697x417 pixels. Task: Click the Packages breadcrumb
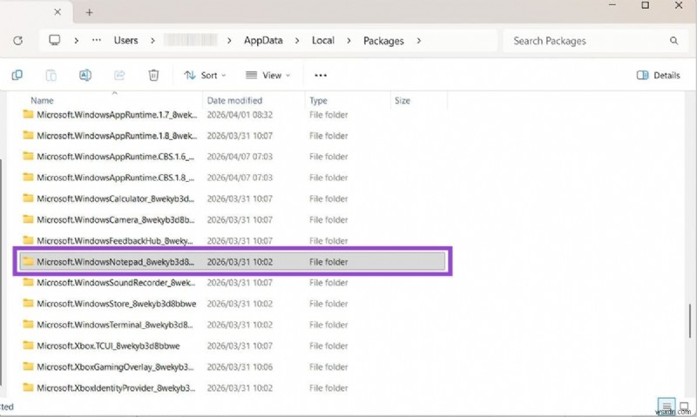pos(383,41)
